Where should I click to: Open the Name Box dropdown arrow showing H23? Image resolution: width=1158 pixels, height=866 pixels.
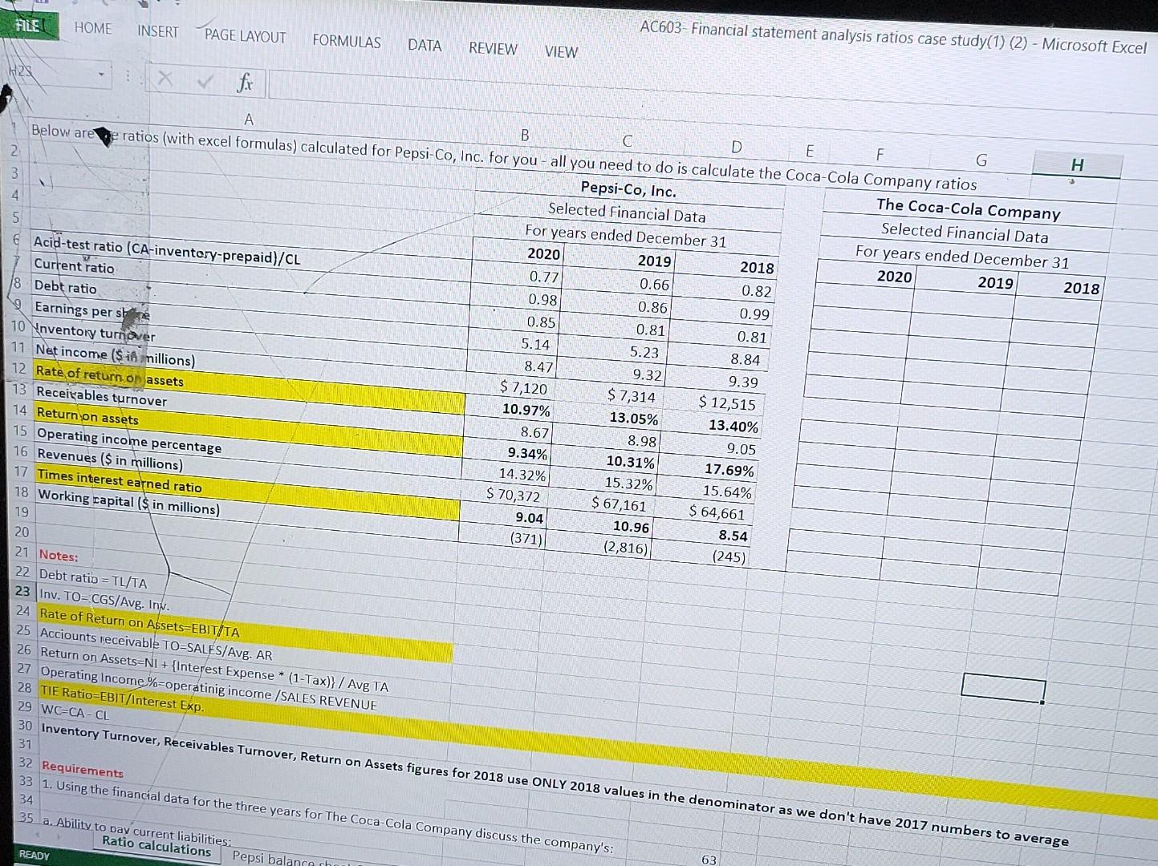(101, 75)
